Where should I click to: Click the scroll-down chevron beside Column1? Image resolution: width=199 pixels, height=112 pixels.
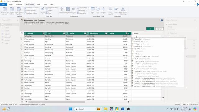tap(163, 98)
